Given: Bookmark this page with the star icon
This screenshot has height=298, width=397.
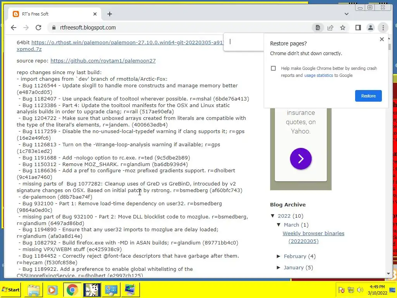Looking at the screenshot, I should tap(343, 28).
